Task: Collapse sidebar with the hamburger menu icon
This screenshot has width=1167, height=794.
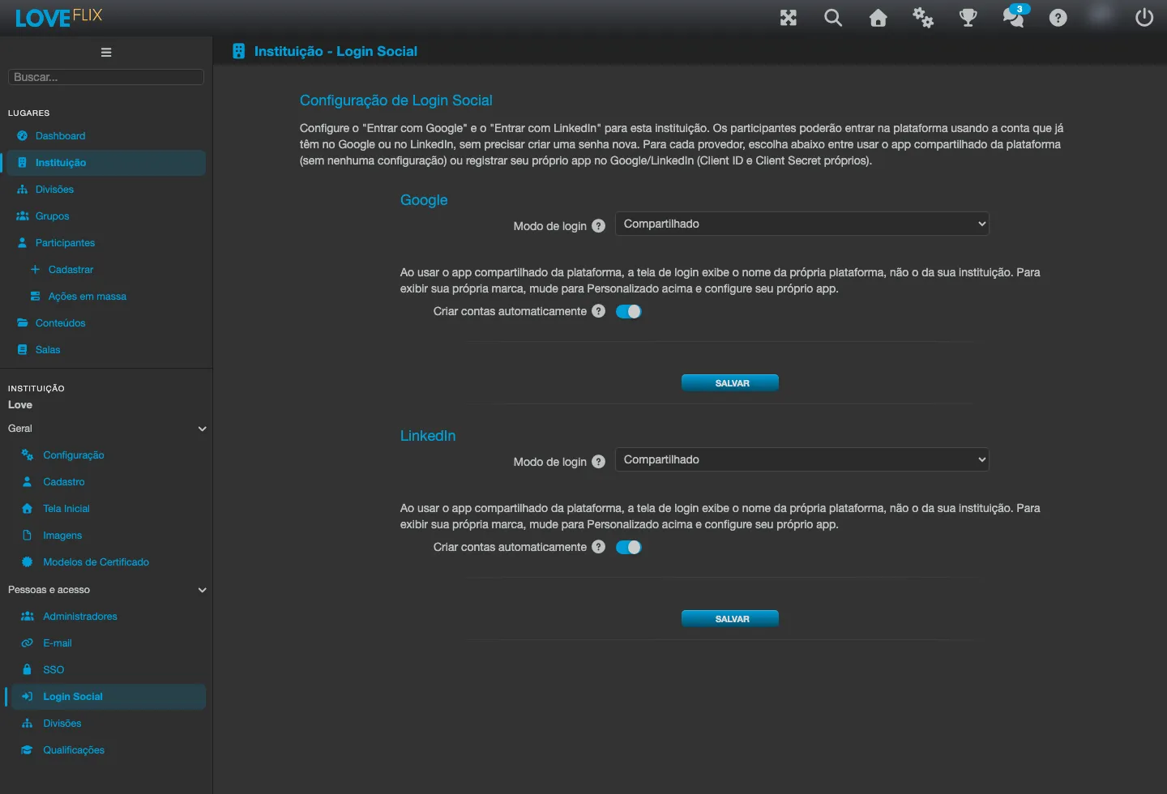Action: pos(106,53)
